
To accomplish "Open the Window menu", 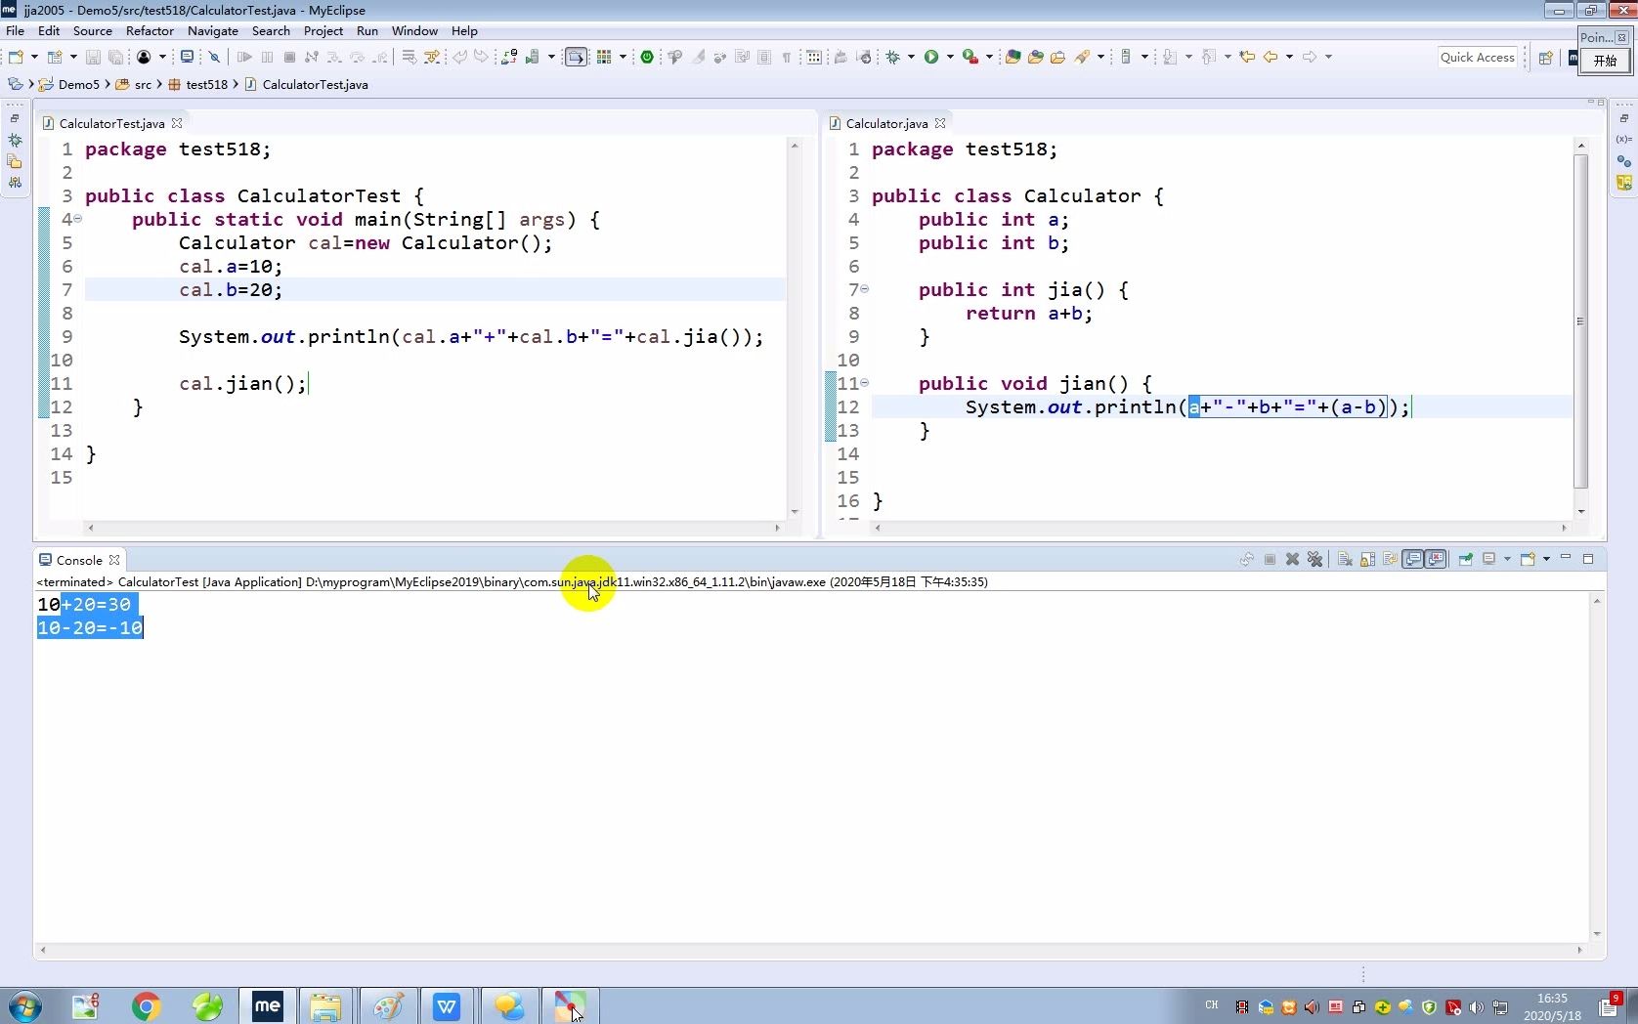I will pyautogui.click(x=414, y=30).
